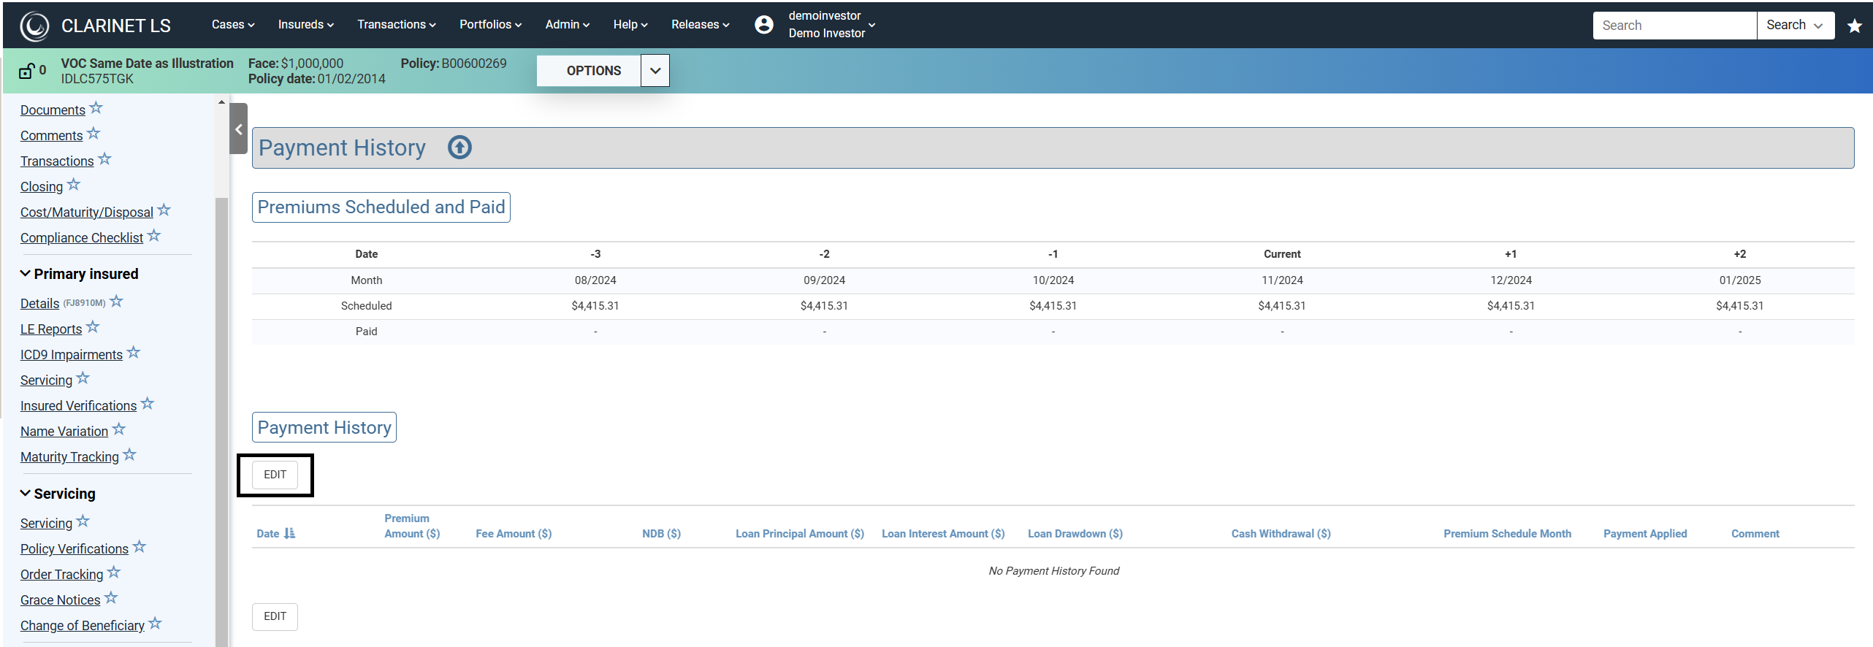Favorite the Documents link star
This screenshot has width=1873, height=647.
coord(96,108)
